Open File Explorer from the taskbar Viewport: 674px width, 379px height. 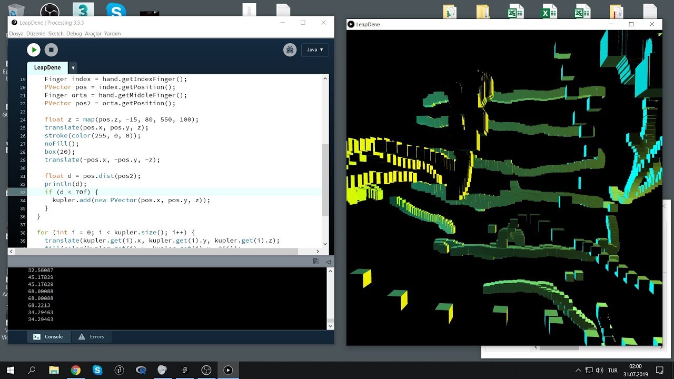[54, 370]
